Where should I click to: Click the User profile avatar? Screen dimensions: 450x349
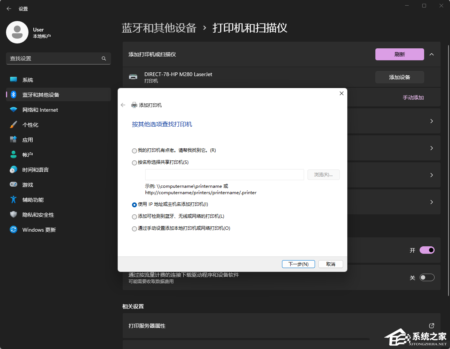pyautogui.click(x=17, y=32)
